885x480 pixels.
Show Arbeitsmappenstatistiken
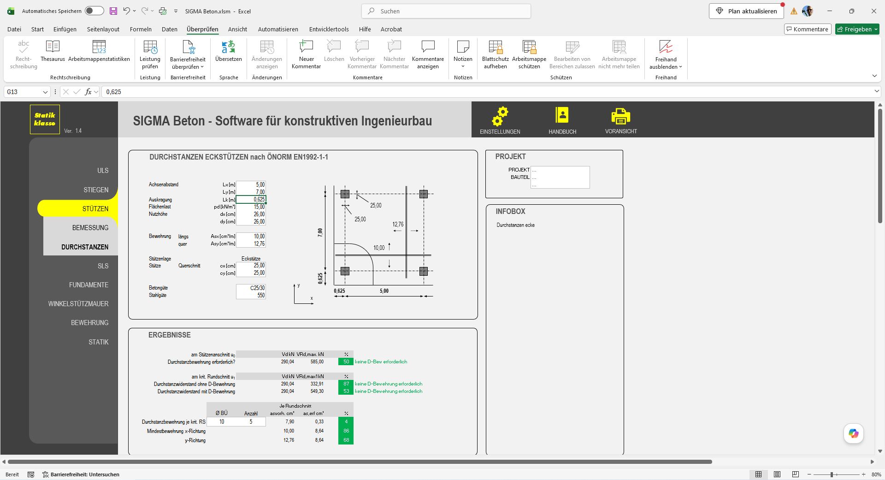[x=99, y=51]
